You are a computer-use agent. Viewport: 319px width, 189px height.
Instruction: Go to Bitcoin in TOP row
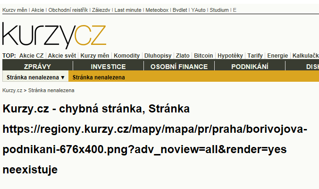click(x=203, y=56)
